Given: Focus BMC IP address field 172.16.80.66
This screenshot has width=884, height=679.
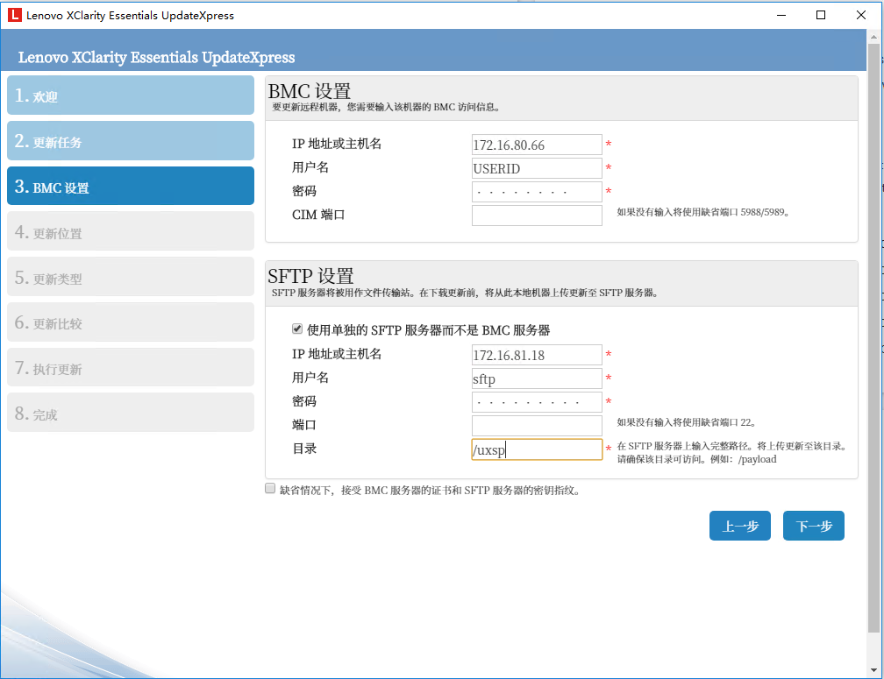Looking at the screenshot, I should 537,145.
